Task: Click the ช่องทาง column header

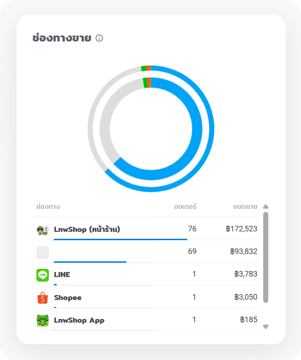Action: click(48, 207)
